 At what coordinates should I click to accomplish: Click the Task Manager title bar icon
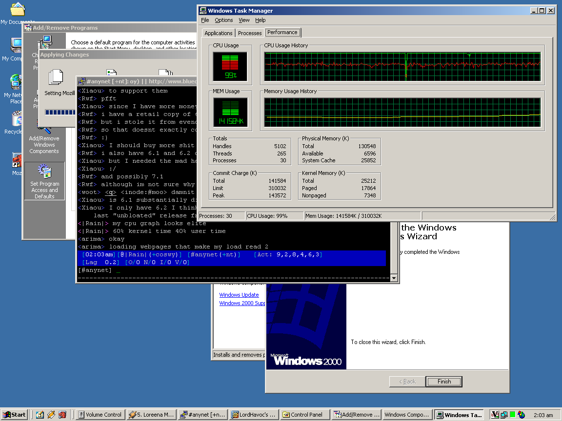click(203, 10)
